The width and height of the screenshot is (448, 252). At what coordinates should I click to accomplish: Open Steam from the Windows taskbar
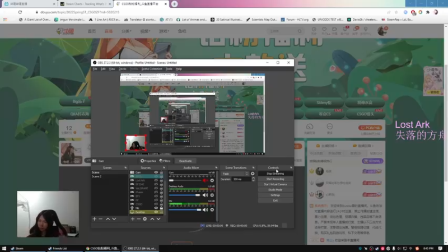17,249
